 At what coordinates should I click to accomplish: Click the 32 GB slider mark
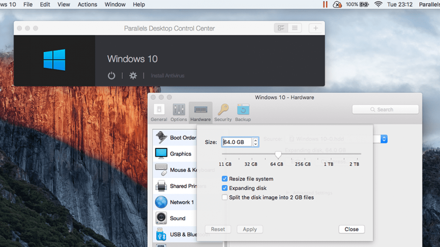click(x=251, y=164)
